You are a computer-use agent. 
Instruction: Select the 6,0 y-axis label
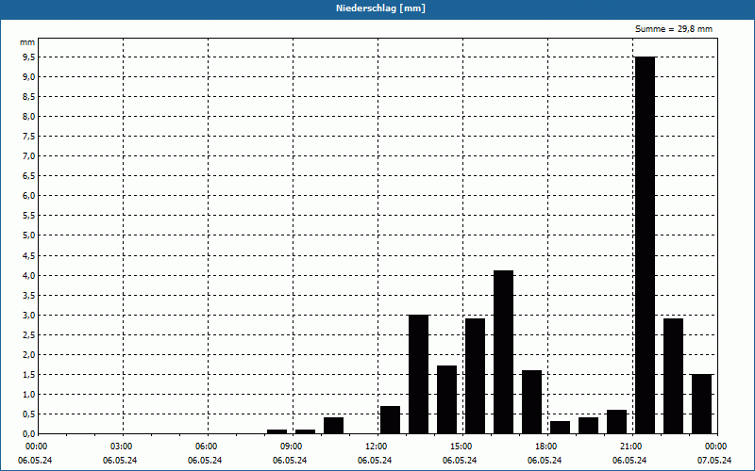[29, 196]
